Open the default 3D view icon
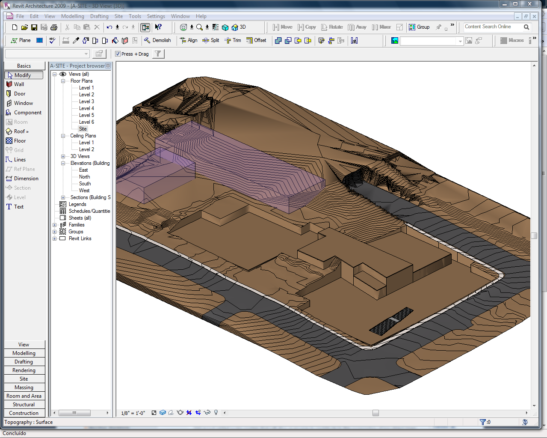This screenshot has width=547, height=438. pyautogui.click(x=235, y=27)
